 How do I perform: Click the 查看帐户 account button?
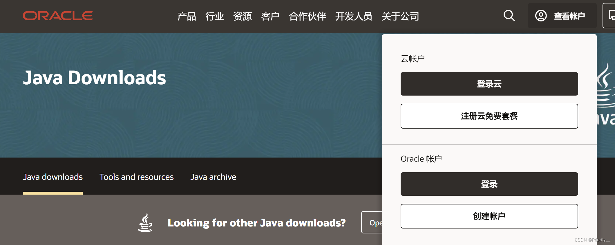click(562, 16)
